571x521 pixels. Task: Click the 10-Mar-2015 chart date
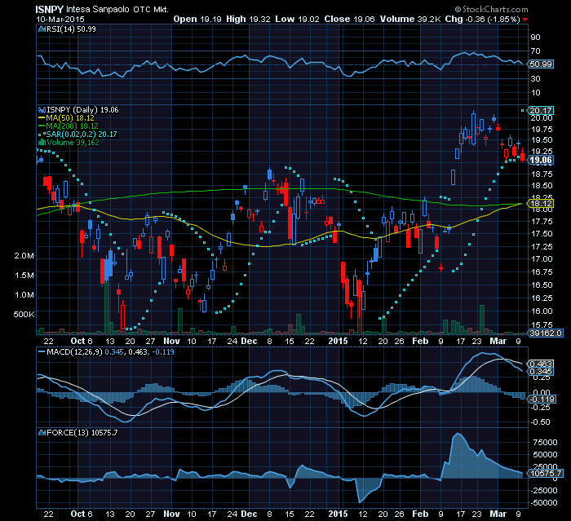tap(60, 19)
